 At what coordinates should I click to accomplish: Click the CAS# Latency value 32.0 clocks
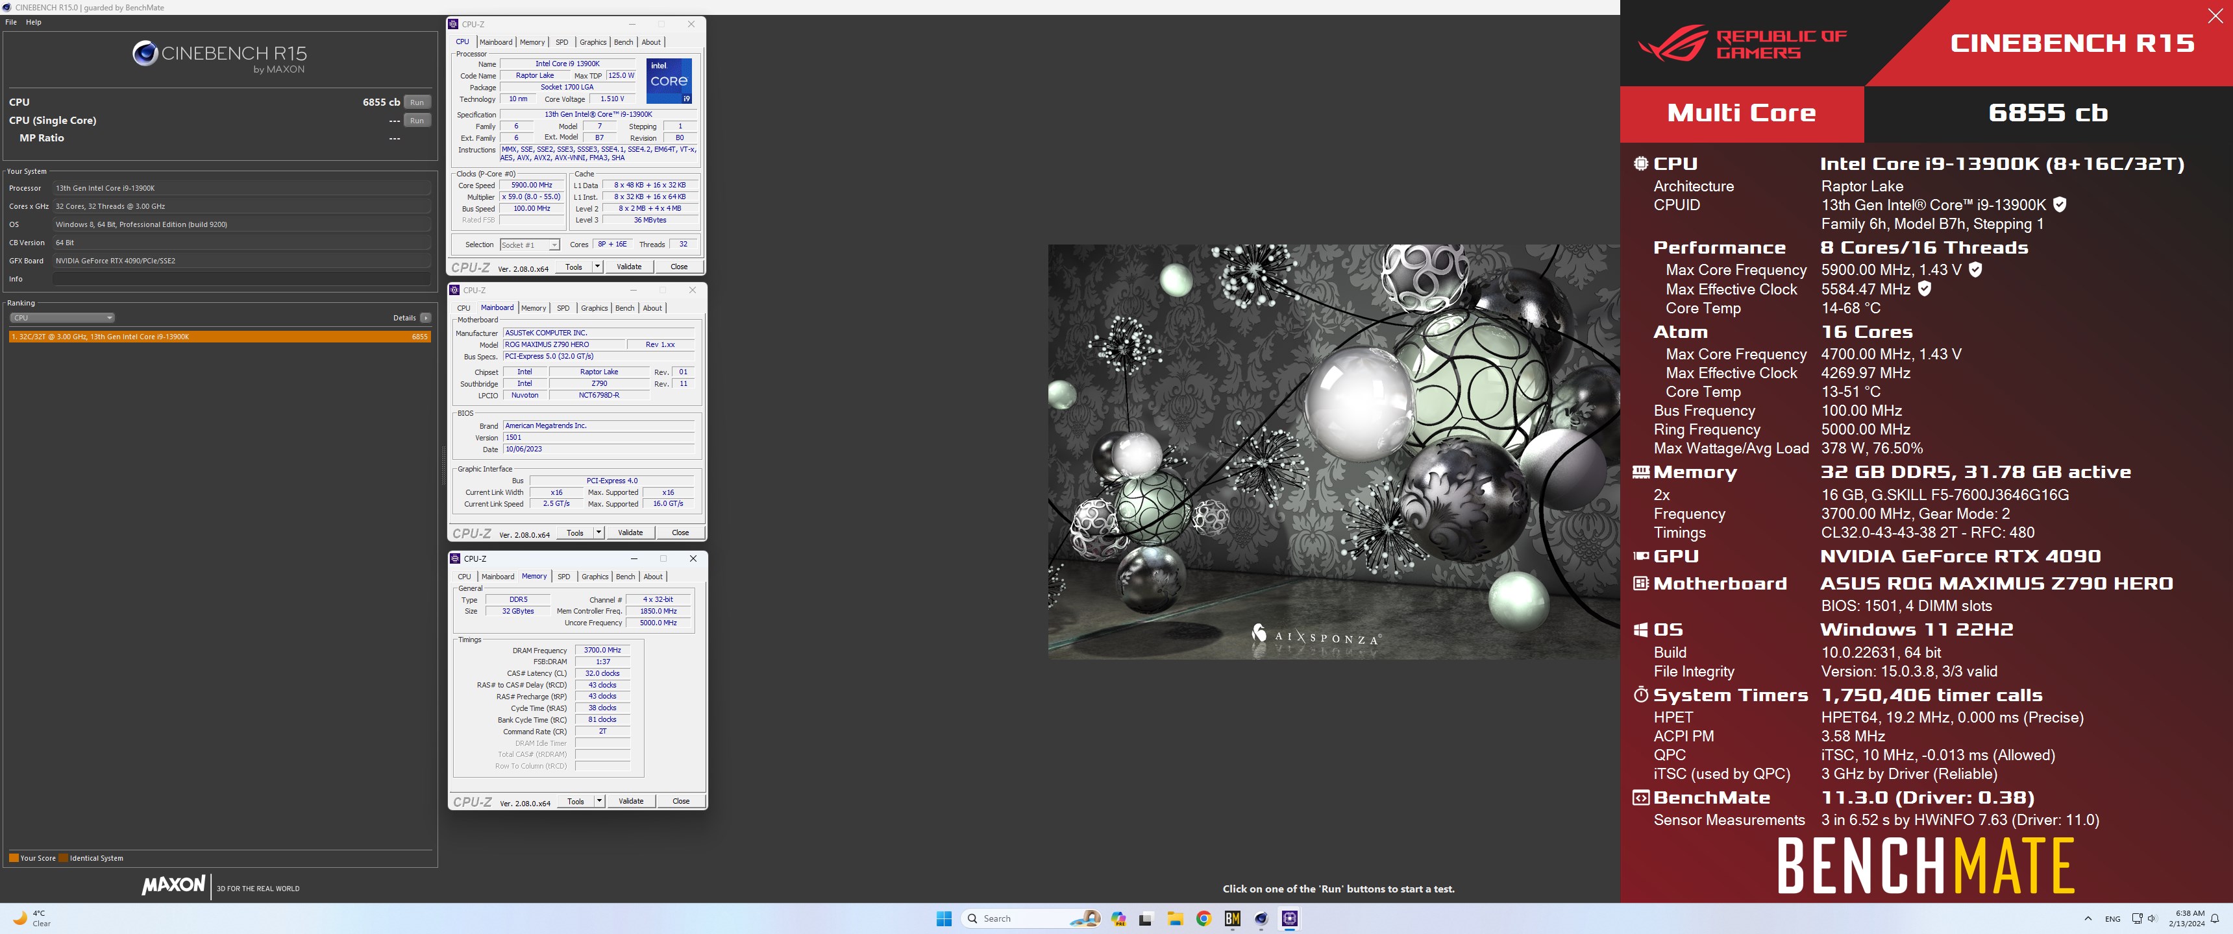click(x=602, y=673)
